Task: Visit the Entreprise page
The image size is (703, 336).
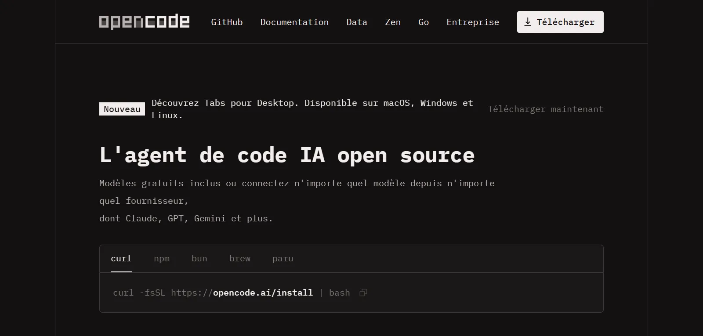Action: coord(473,22)
